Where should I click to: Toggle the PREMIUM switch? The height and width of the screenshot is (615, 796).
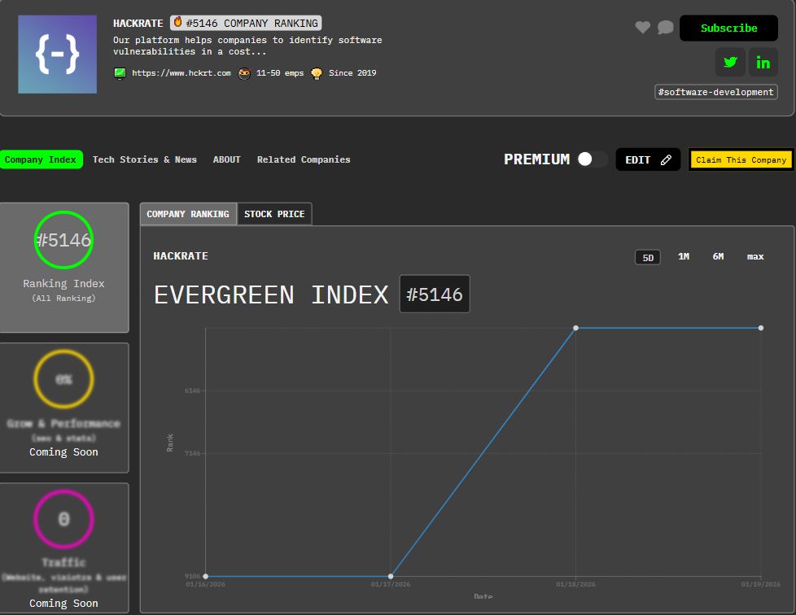592,159
